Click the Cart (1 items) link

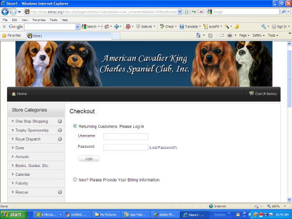(263, 93)
